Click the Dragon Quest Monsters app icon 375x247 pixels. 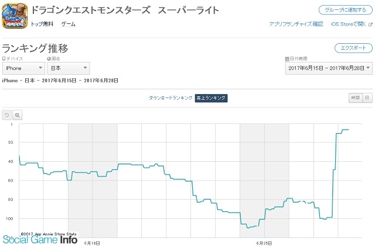pyautogui.click(x=15, y=16)
